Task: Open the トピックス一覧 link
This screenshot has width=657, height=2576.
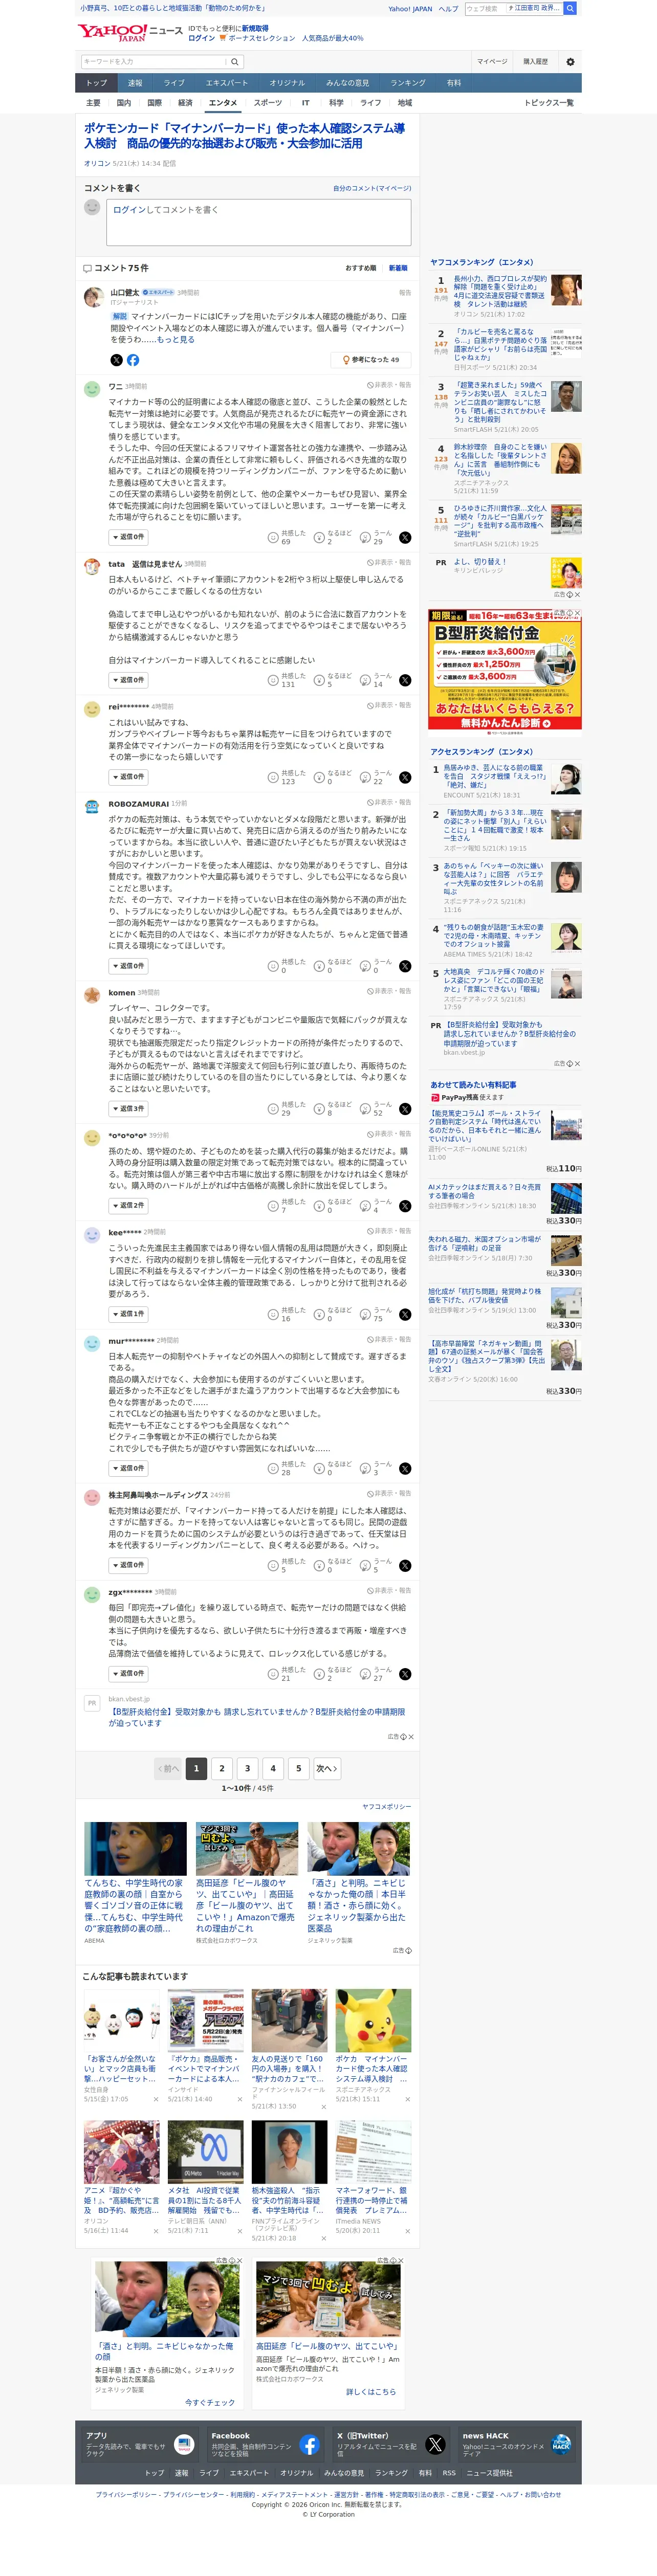Action: pos(549,103)
